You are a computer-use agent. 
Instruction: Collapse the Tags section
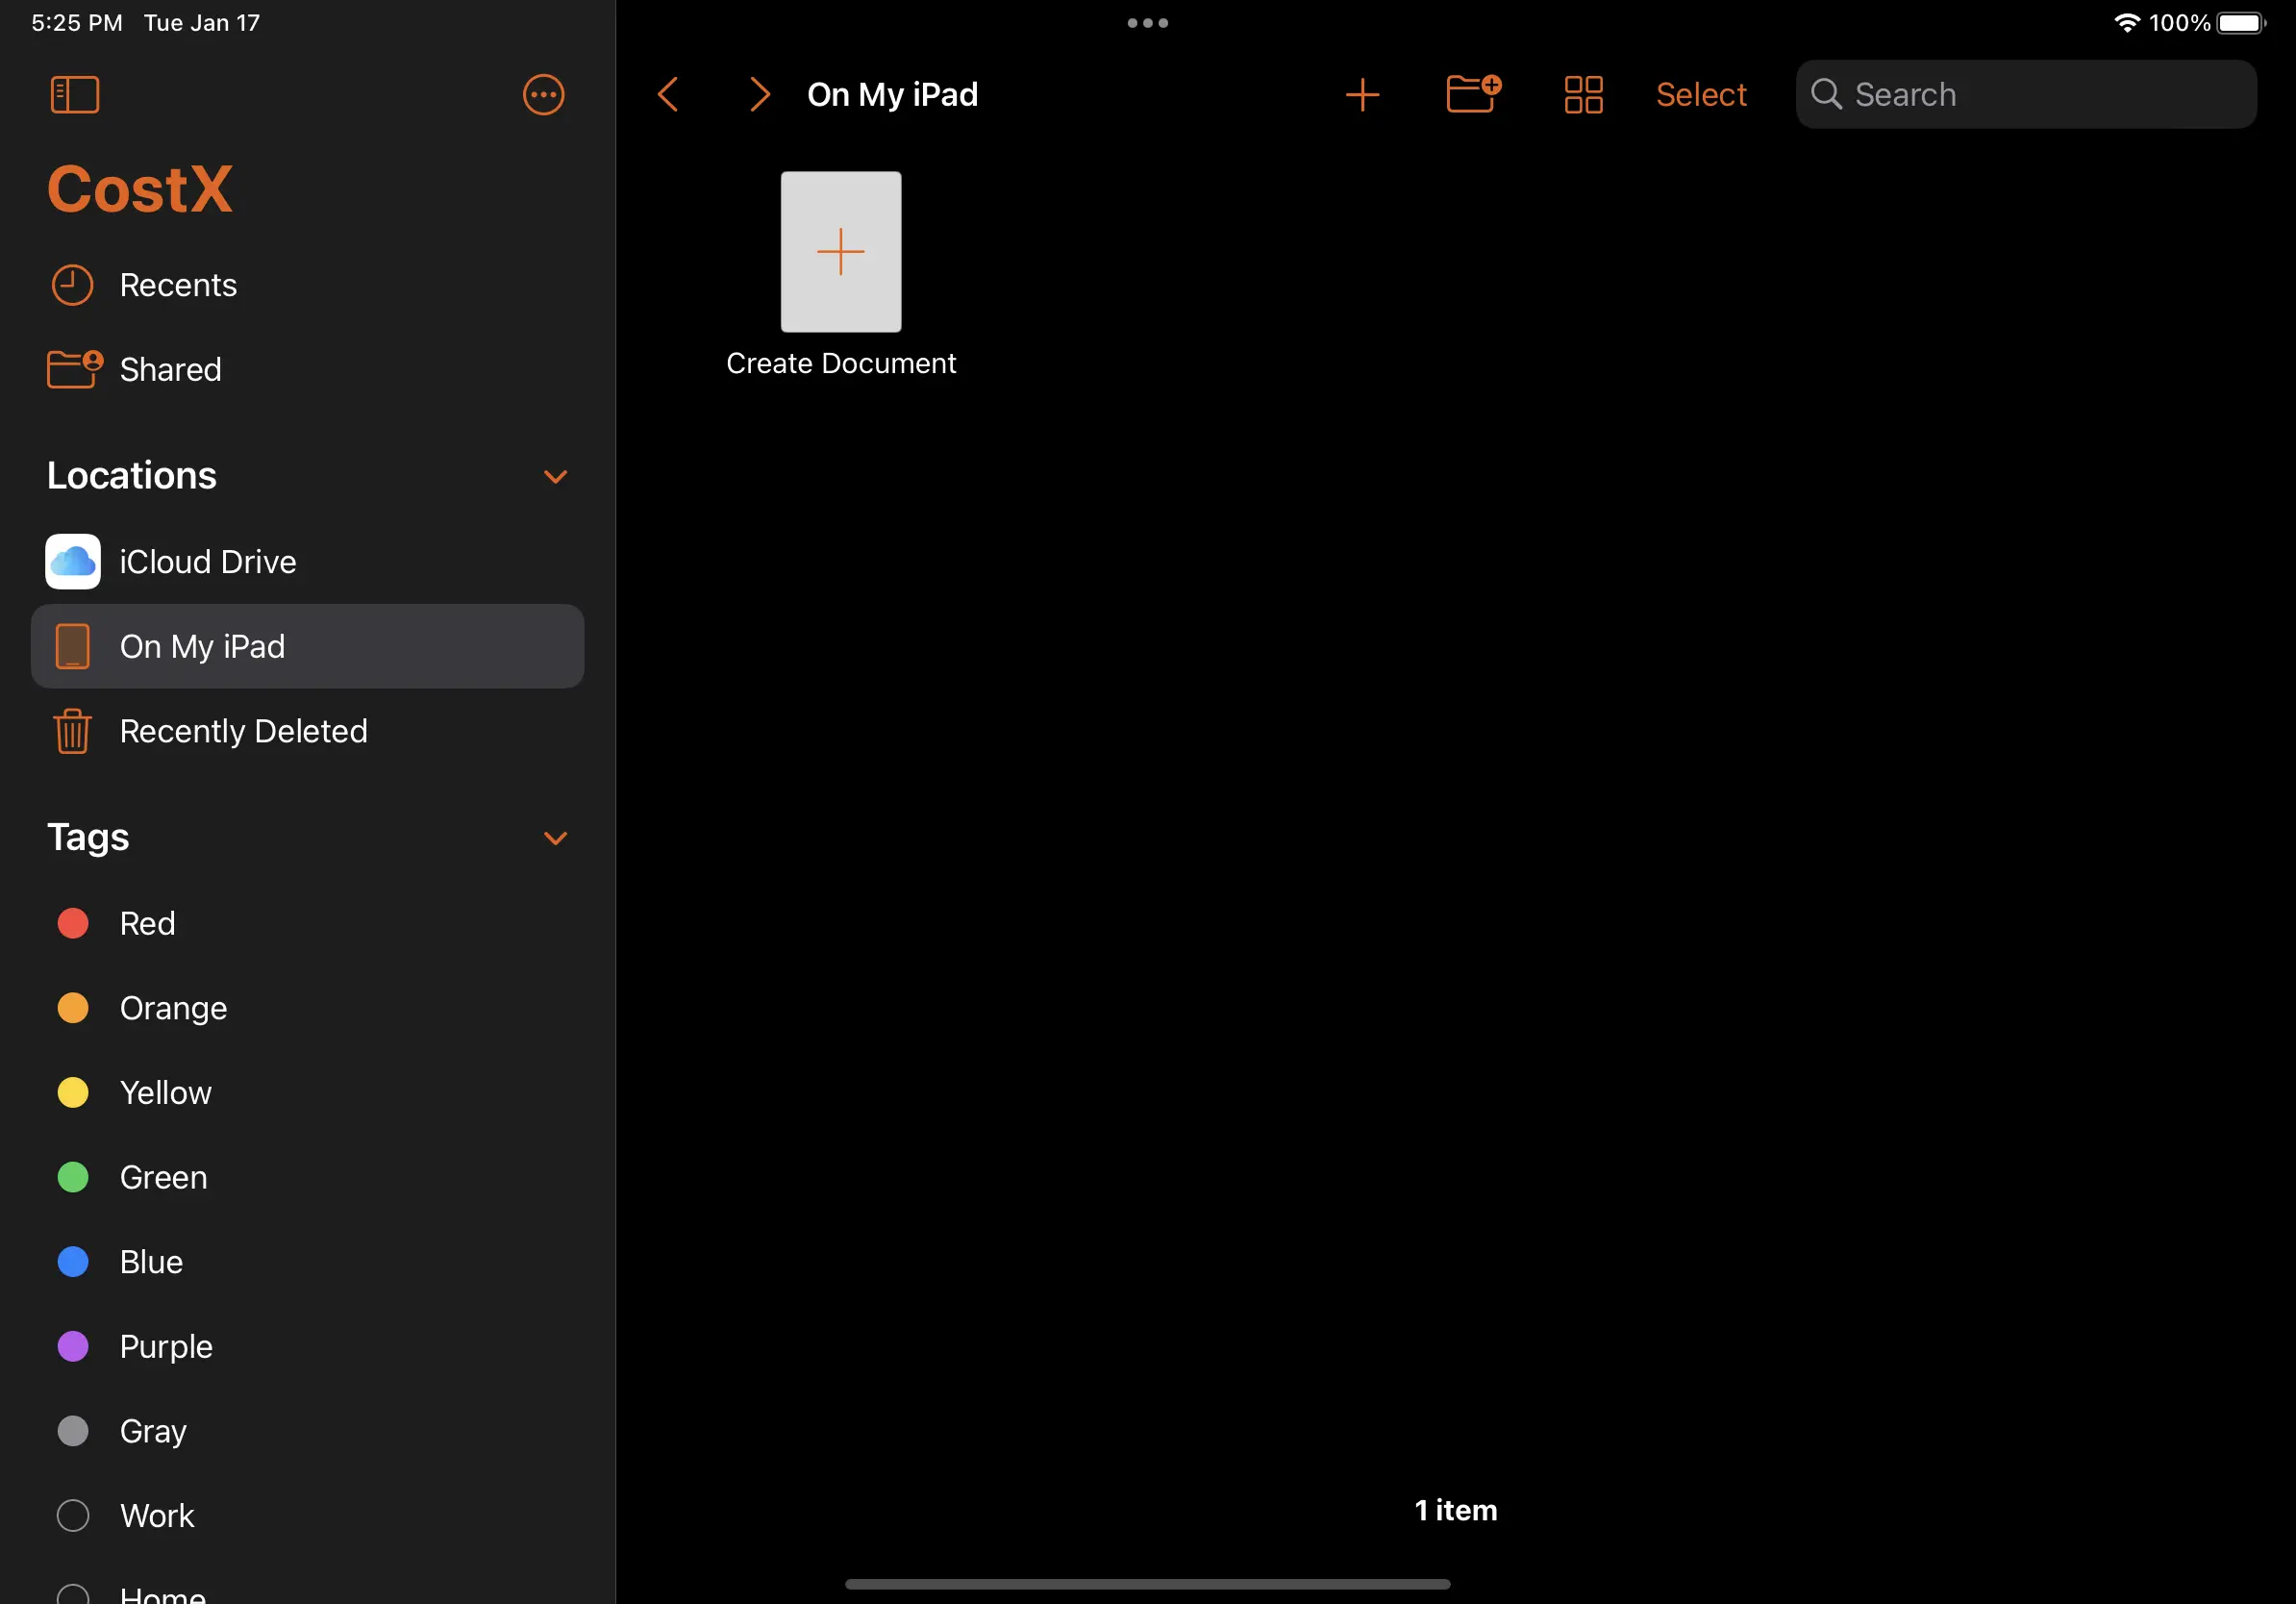pos(556,838)
